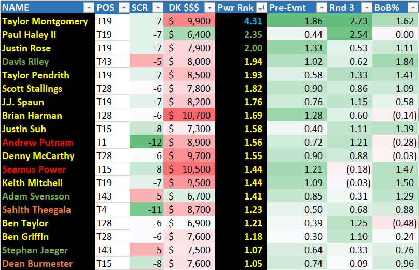
Task: Select the Brian Harman name cell
Action: (x=48, y=116)
